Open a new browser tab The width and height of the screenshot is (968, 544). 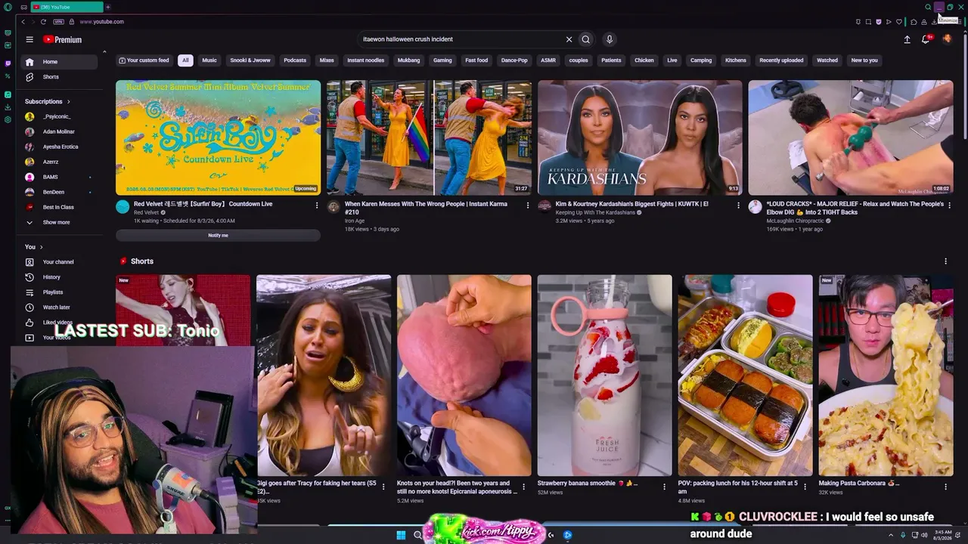click(107, 7)
